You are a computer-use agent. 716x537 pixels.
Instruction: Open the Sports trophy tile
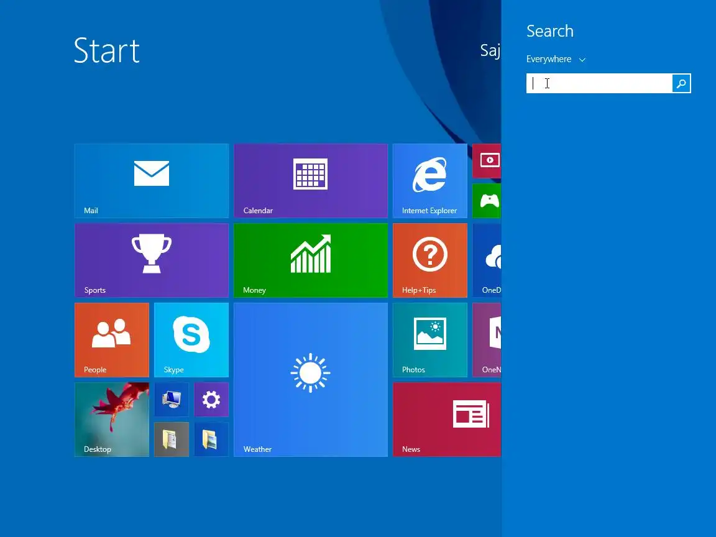pyautogui.click(x=152, y=260)
